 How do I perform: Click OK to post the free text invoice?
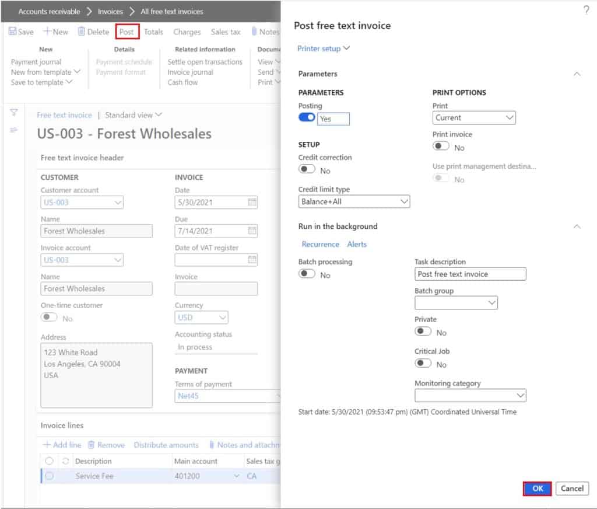(x=537, y=489)
